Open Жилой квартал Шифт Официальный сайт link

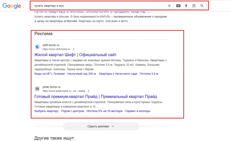(75, 55)
